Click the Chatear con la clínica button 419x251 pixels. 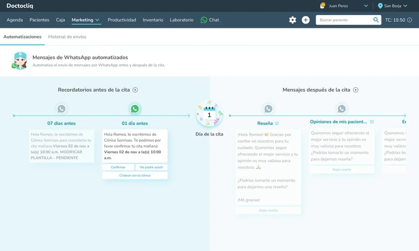[x=135, y=176]
